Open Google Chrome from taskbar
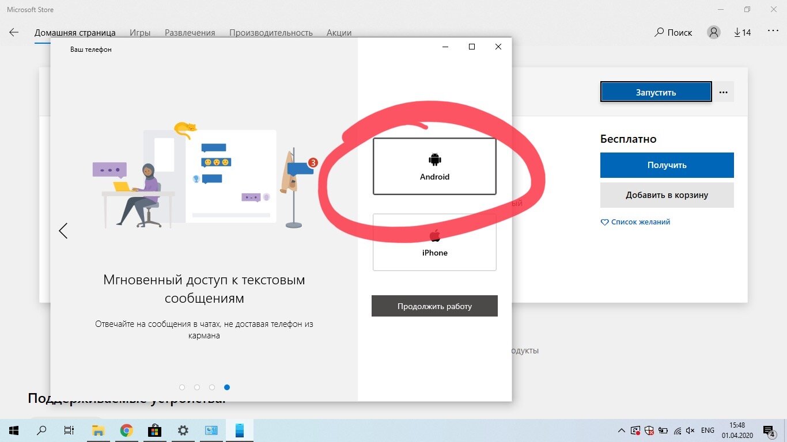787x442 pixels. point(126,430)
